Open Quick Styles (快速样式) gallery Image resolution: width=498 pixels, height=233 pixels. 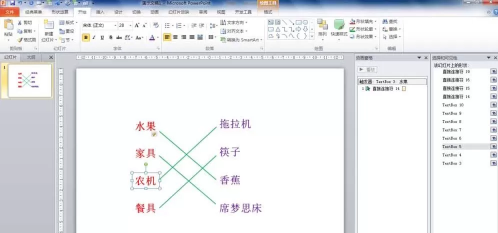[x=339, y=28]
